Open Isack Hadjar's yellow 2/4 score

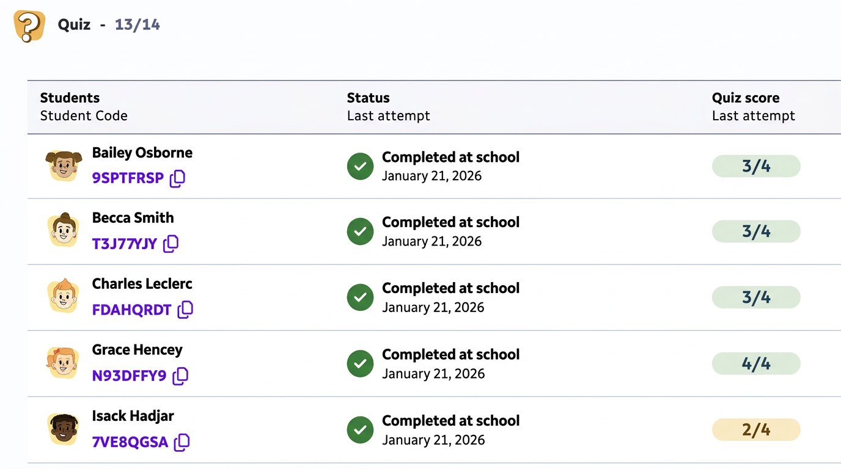point(755,430)
